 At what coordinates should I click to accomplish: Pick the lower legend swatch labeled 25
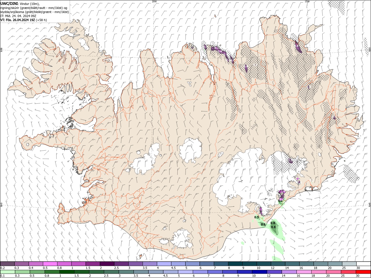tap(348, 272)
